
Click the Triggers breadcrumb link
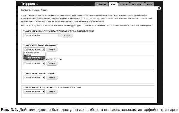tap(44, 10)
